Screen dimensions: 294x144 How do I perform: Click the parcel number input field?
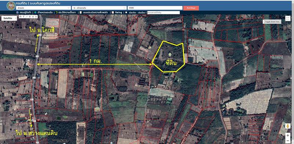(x=155, y=8)
